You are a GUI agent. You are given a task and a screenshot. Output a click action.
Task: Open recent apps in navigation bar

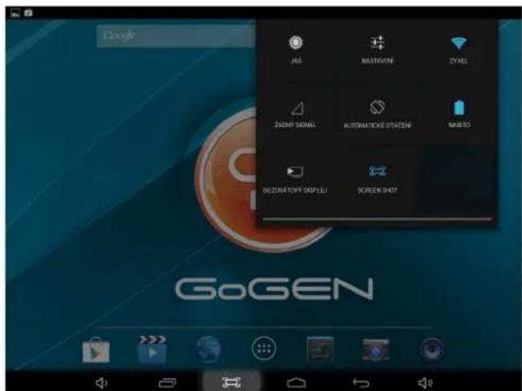[167, 383]
